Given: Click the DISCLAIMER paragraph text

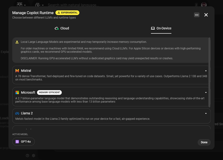Looking at the screenshot, I should 97,58.
